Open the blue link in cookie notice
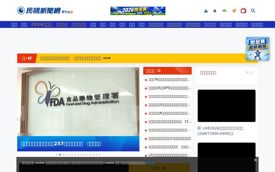 150,163
